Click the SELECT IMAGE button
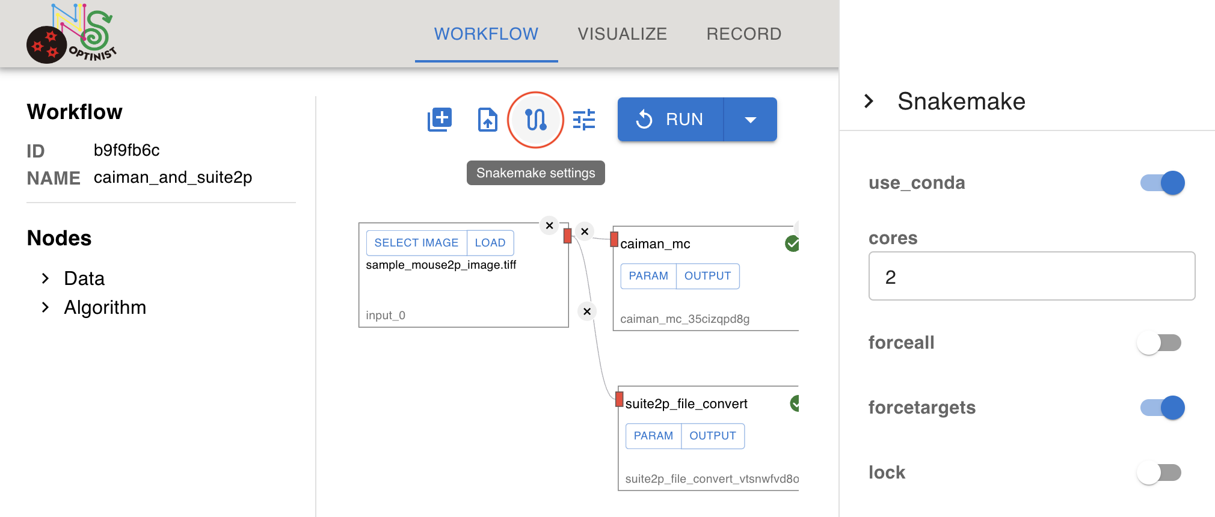Image resolution: width=1215 pixels, height=517 pixels. [416, 243]
